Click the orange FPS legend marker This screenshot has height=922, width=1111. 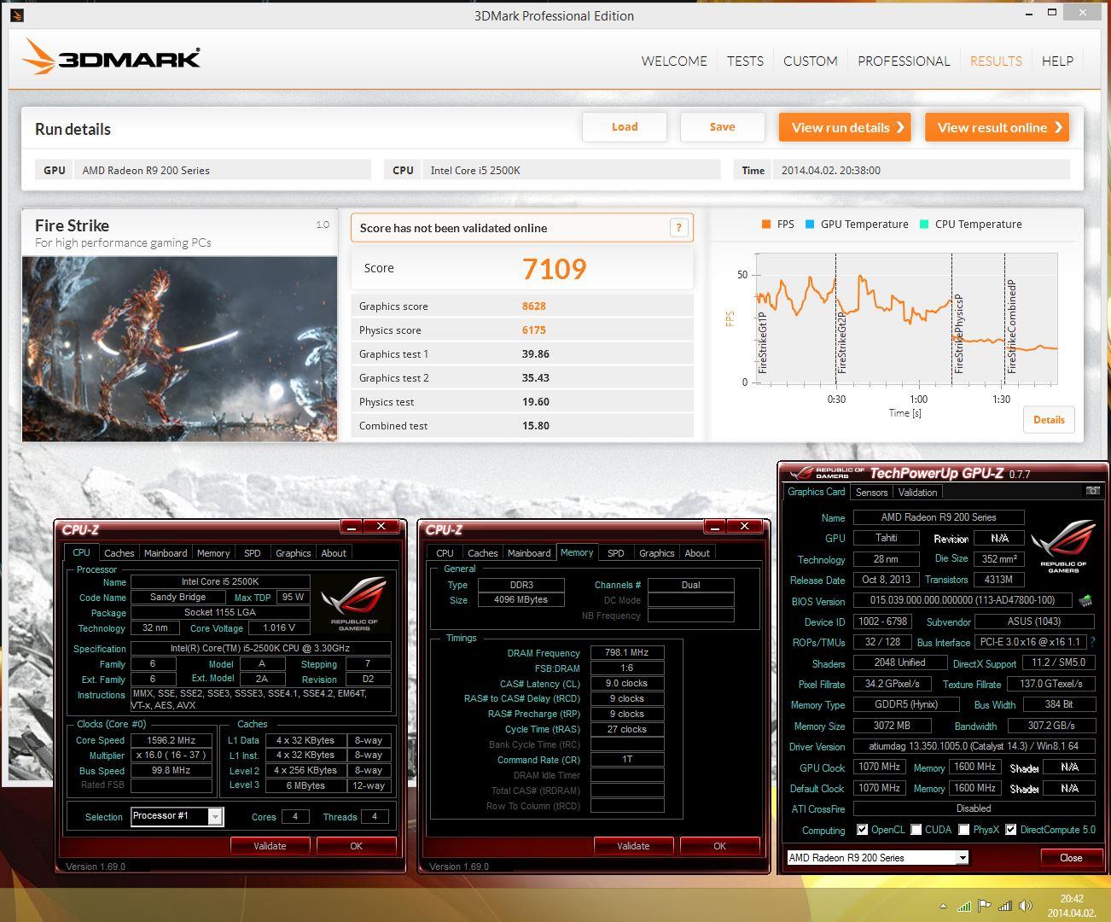click(765, 225)
